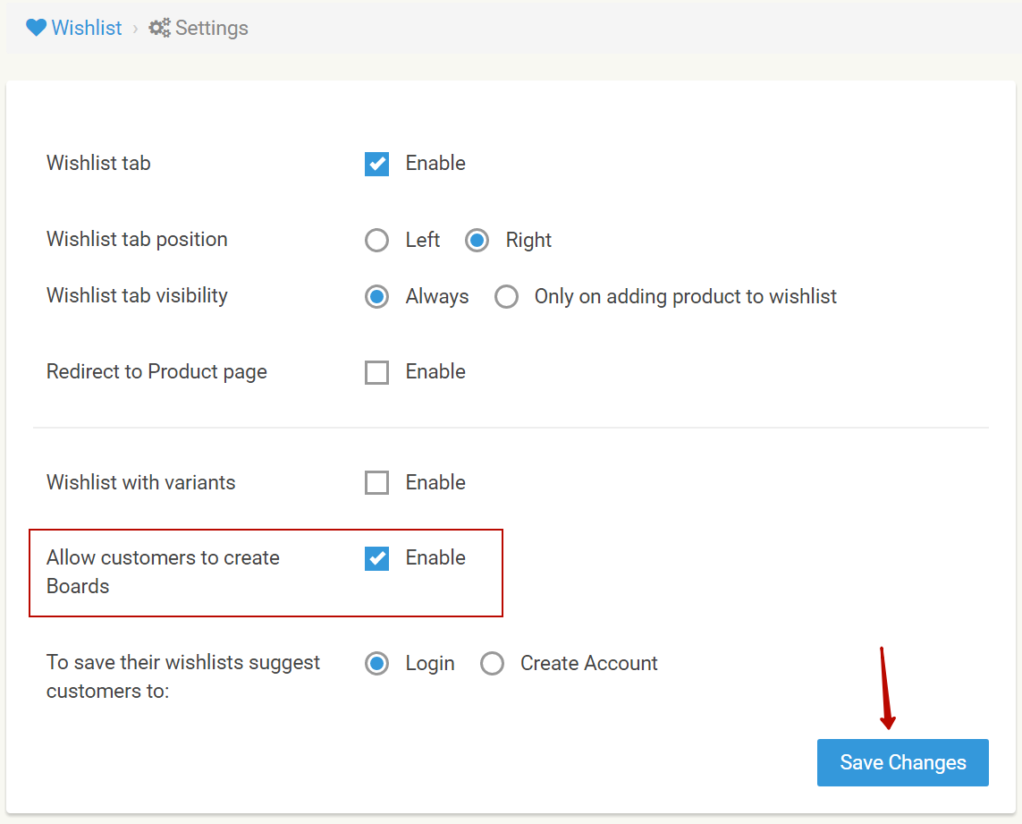
Task: Click Enable text beside Wishlist with variants
Action: (435, 483)
